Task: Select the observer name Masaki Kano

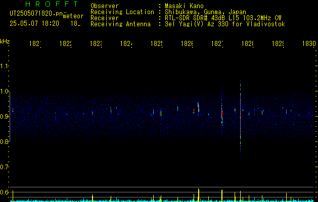Action: click(184, 6)
